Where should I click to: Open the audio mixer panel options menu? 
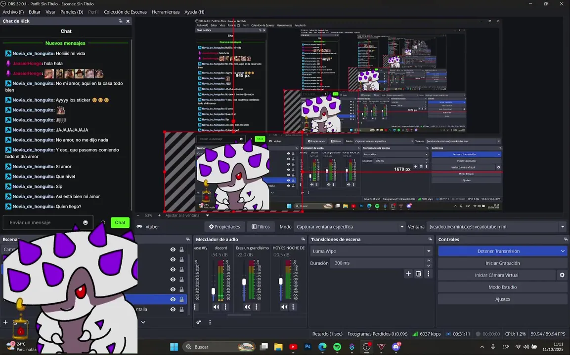point(210,322)
